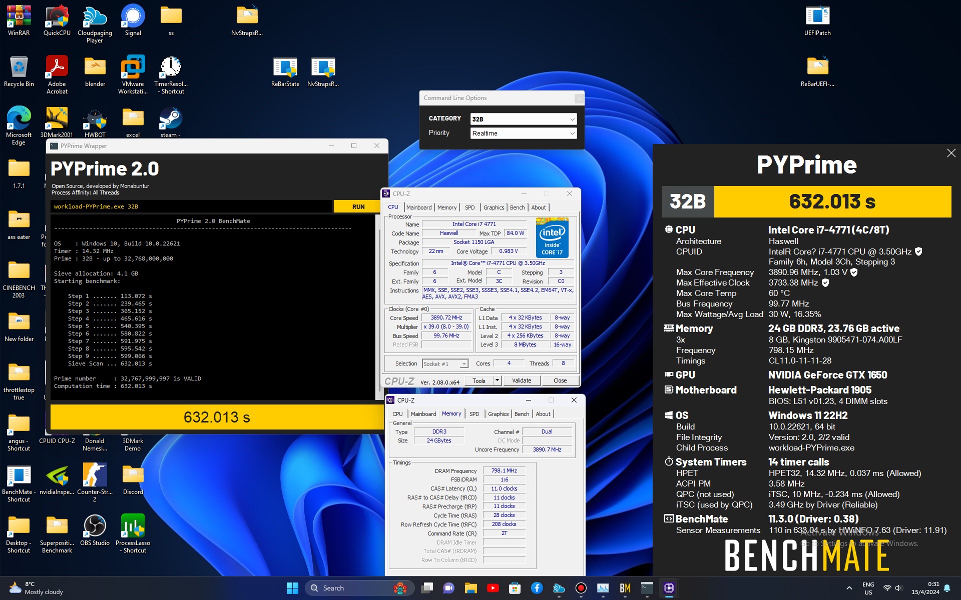Viewport: 961px width, 600px height.
Task: Open ReBarState desktop icon
Action: tap(285, 71)
